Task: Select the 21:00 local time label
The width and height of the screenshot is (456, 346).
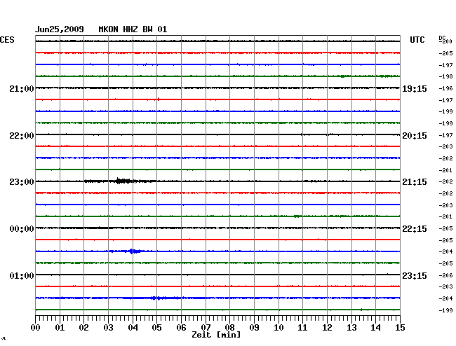Action: (22, 88)
